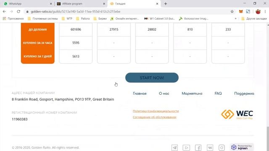Click the browser back arrow
The height and width of the screenshot is (151, 269).
click(4, 11)
